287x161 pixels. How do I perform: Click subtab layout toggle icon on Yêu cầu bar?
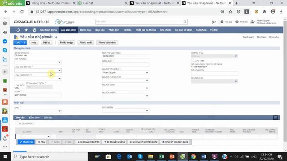tap(275, 118)
